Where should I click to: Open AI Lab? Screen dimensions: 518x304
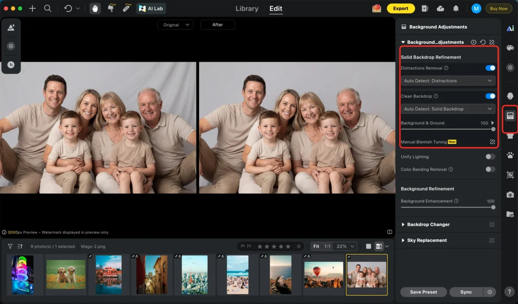(x=151, y=8)
